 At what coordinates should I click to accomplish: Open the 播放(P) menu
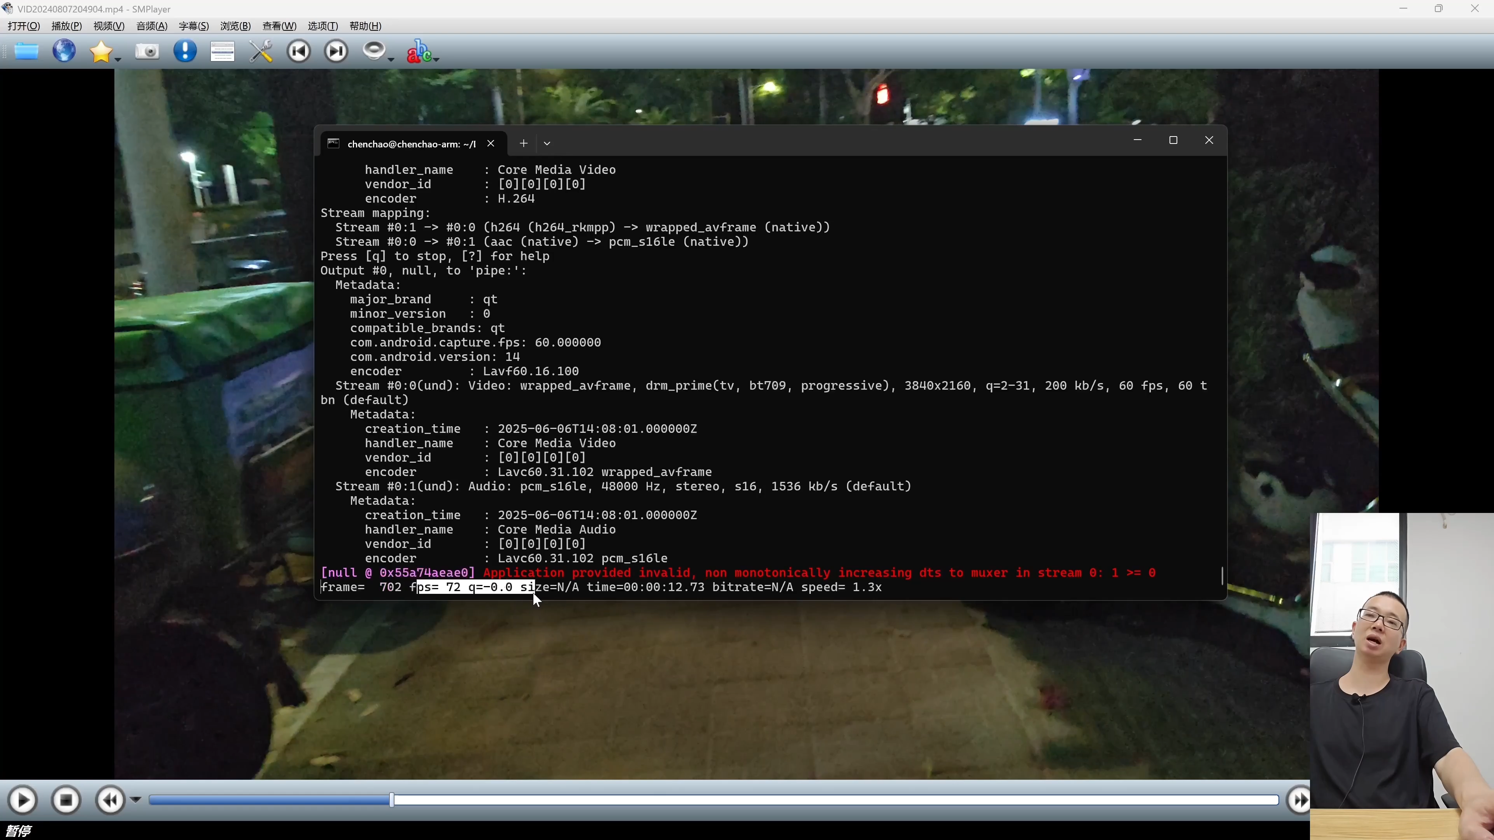tap(67, 26)
